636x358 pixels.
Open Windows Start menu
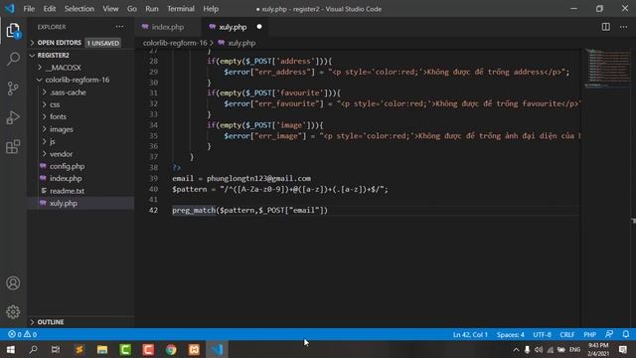[11, 349]
